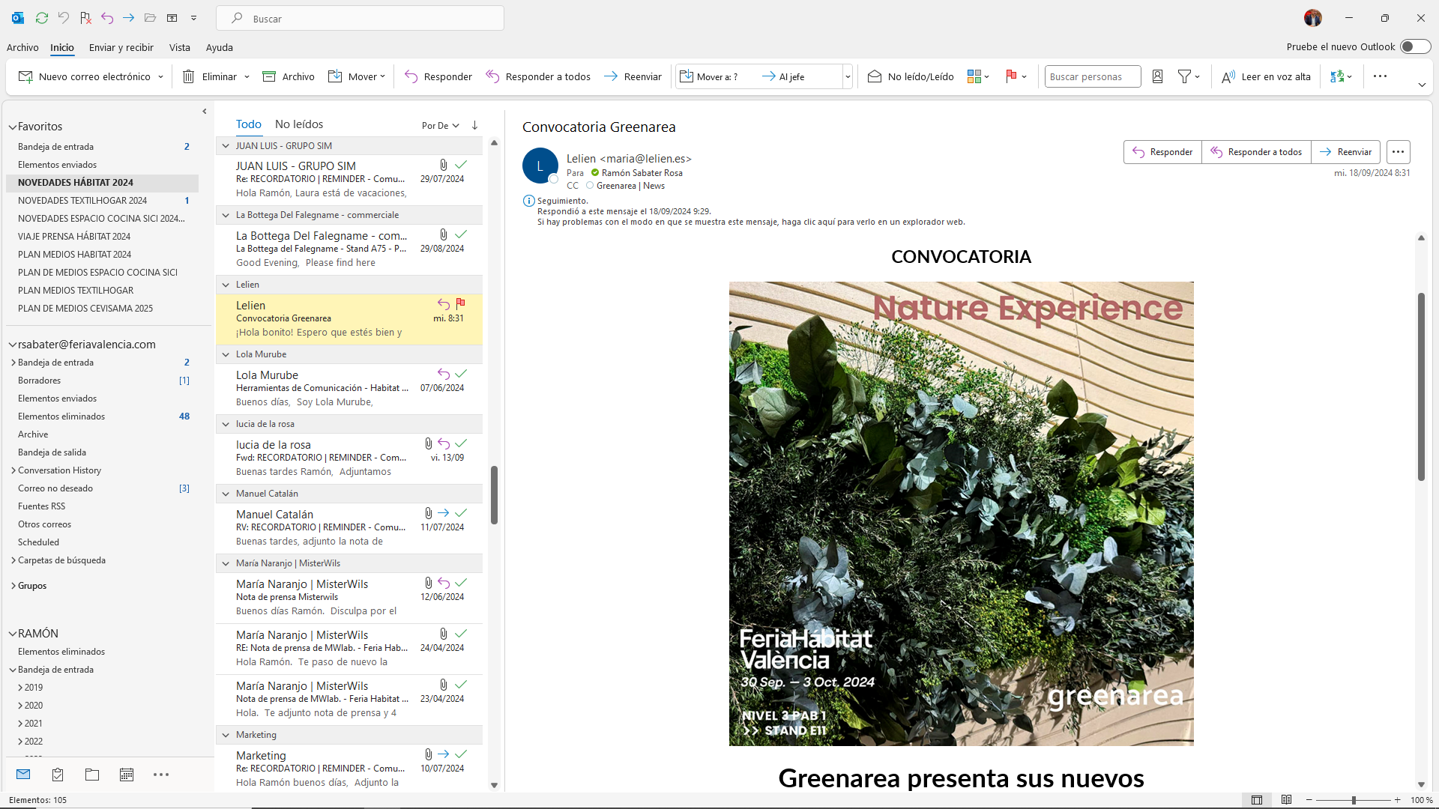Screen dimensions: 1439x809
Task: Open the Folders icon in navigation bar
Action: coord(92,775)
